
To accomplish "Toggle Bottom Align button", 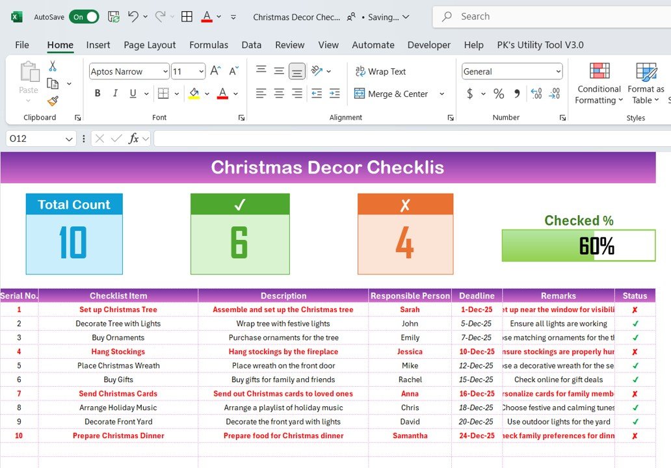I will click(x=297, y=71).
